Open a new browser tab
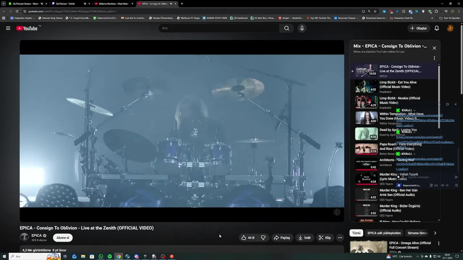The image size is (463, 260). click(x=182, y=4)
